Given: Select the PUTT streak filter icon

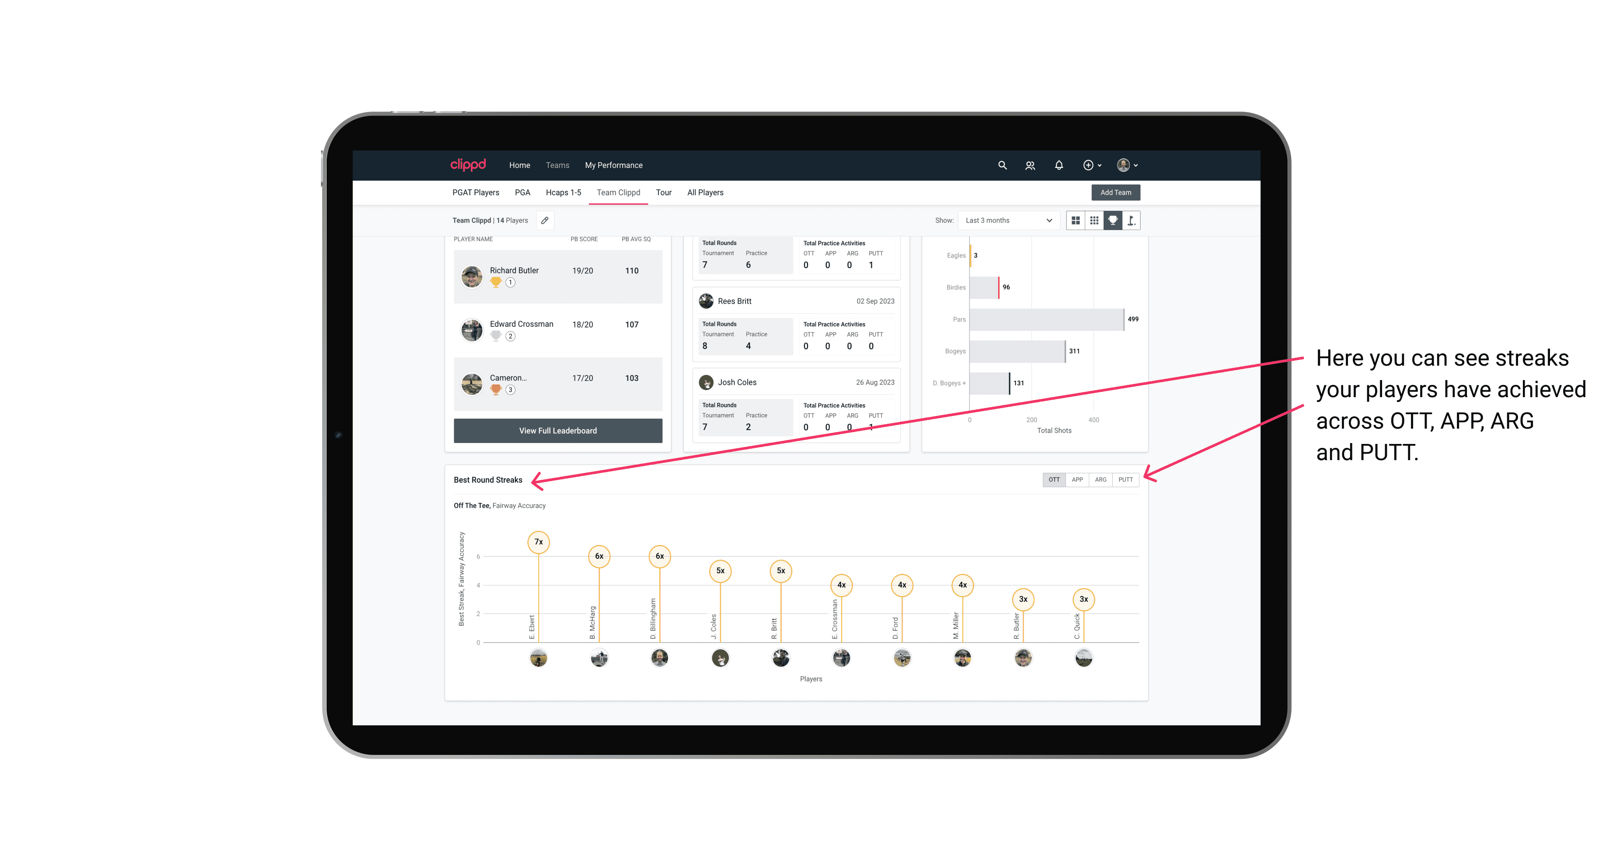Looking at the screenshot, I should [1125, 479].
